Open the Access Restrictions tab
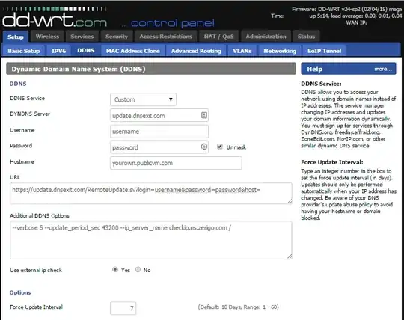 [165, 37]
